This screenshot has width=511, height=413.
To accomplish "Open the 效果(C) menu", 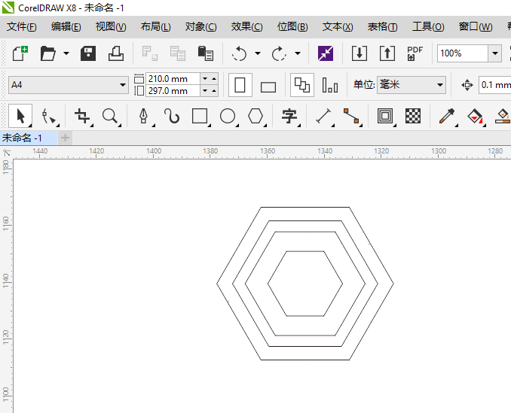I will pos(246,27).
